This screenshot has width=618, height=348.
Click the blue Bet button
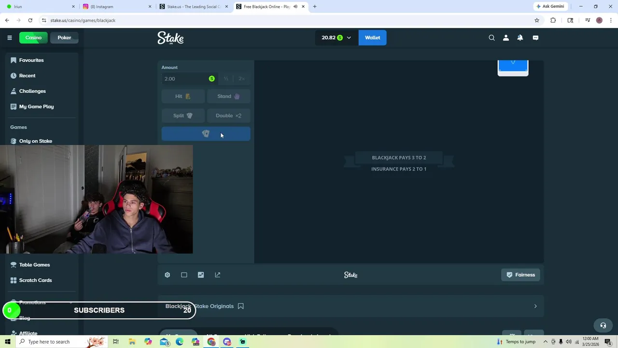click(206, 134)
